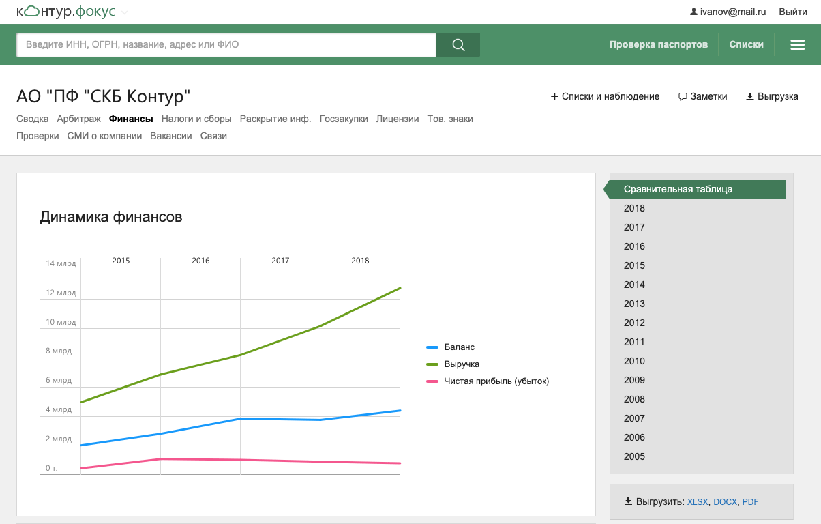Open the Списки header link
This screenshot has width=821, height=524.
(x=747, y=44)
